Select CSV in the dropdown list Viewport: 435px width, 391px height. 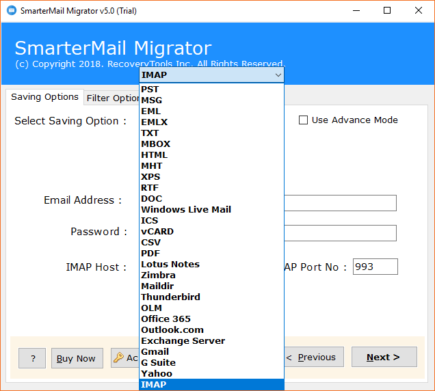(211, 243)
